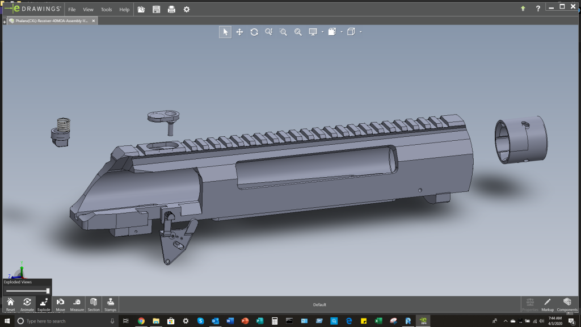Open the volume control in system tray

pyautogui.click(x=541, y=321)
